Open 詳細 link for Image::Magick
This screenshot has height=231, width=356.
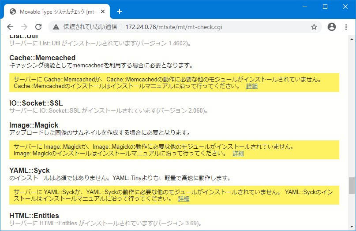click(238, 153)
